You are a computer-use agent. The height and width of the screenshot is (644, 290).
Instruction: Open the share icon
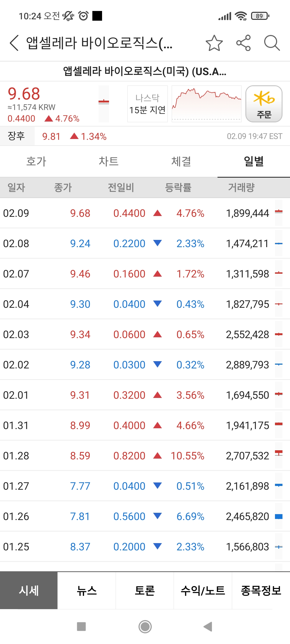click(x=243, y=43)
